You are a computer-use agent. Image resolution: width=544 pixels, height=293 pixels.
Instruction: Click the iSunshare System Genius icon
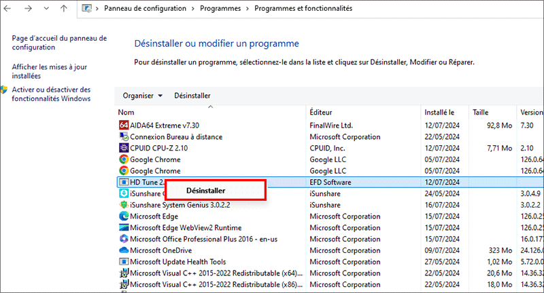(x=124, y=205)
